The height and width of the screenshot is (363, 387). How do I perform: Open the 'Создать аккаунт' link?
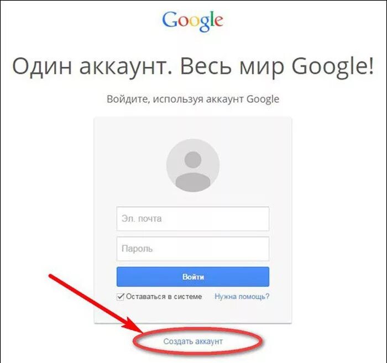click(193, 341)
